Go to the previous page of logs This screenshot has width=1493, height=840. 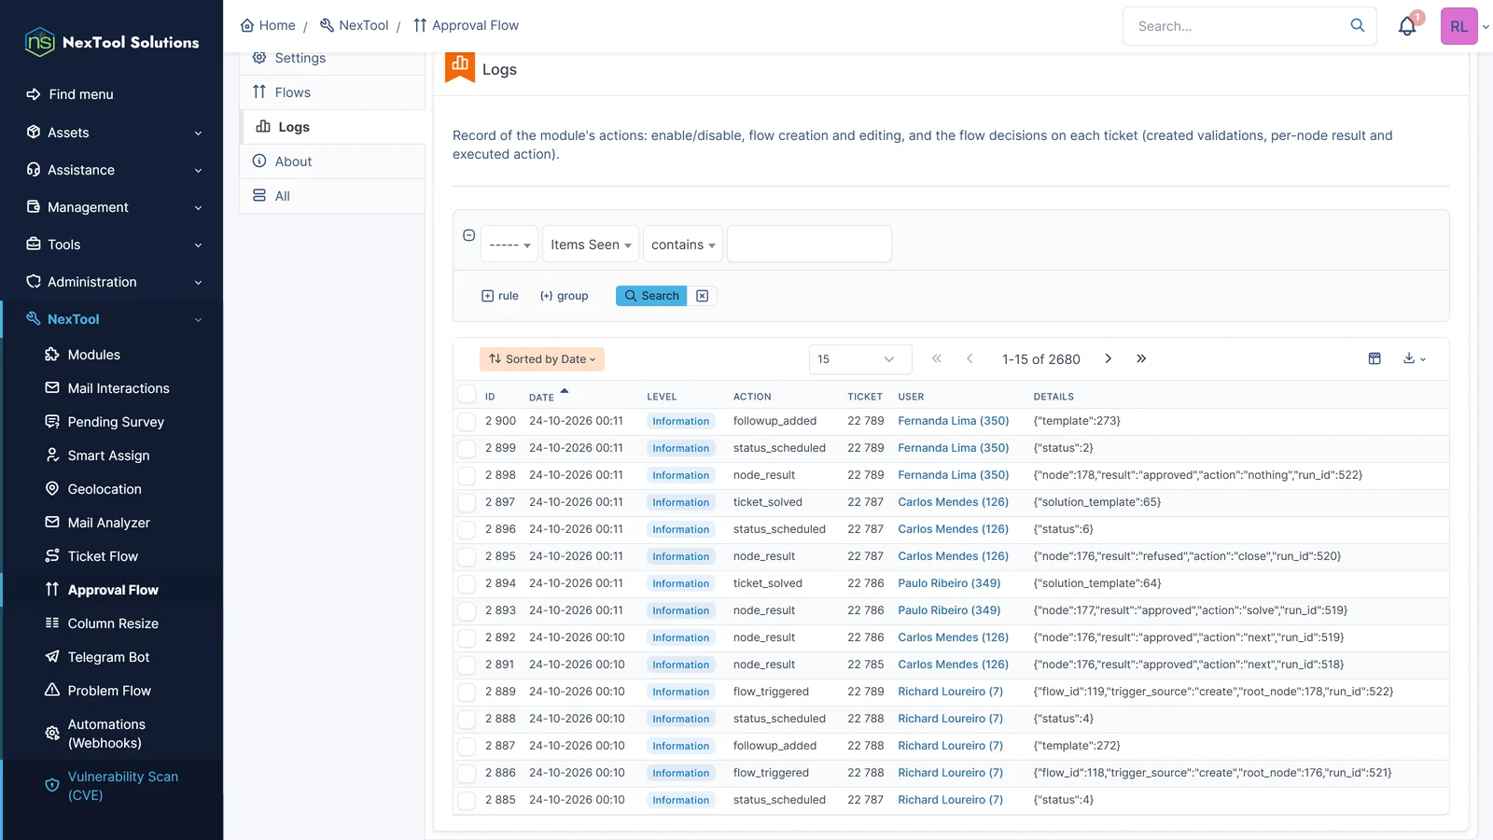tap(970, 358)
